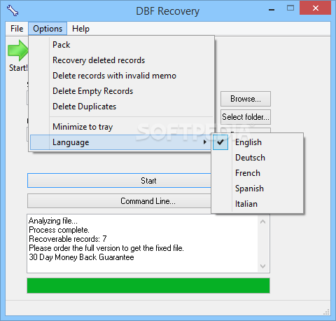Toggle Recovery deleted records option
The width and height of the screenshot is (336, 321).
pos(121,60)
